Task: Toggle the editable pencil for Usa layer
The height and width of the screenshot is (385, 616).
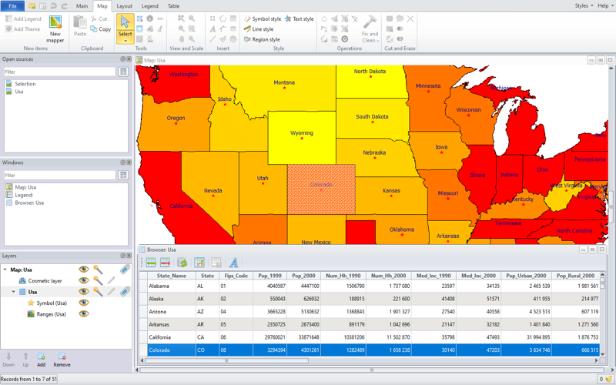Action: (112, 292)
